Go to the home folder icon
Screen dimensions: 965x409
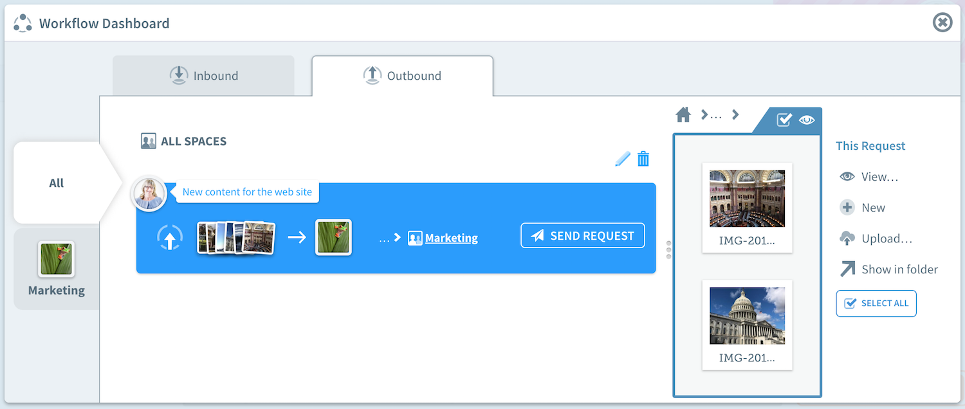click(x=683, y=115)
